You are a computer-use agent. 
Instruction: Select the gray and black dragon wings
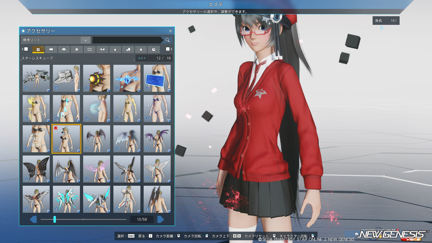click(66, 169)
